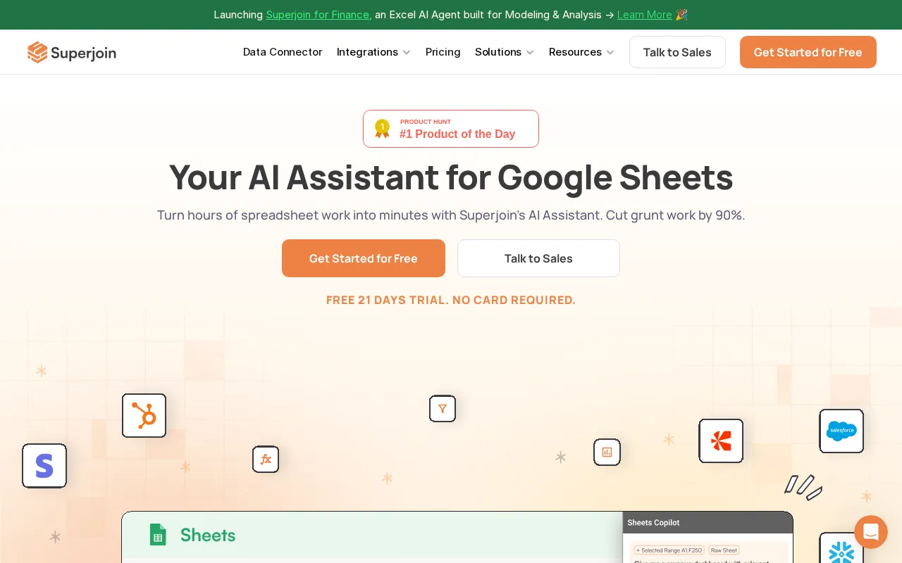Screen dimensions: 902x563
Task: Click the Google Sheets icon
Action: 158,535
